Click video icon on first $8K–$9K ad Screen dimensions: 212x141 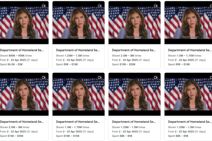click(155, 77)
